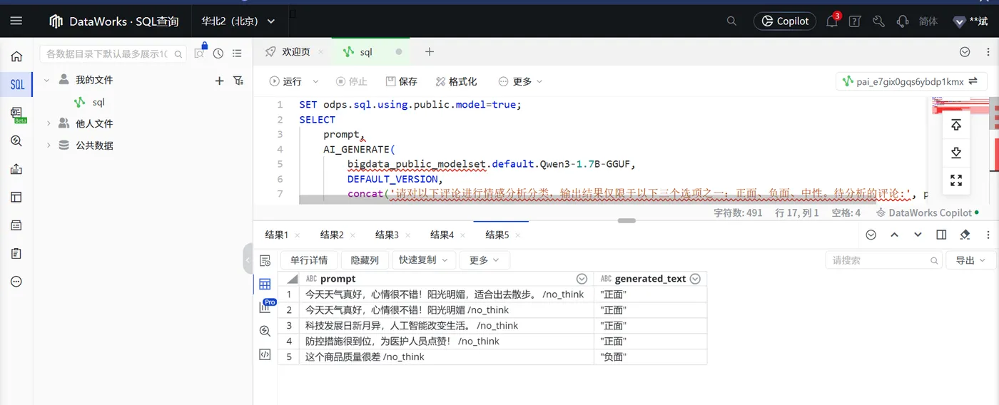The image size is (999, 405).
Task: Open the history clock icon
Action: [x=218, y=53]
